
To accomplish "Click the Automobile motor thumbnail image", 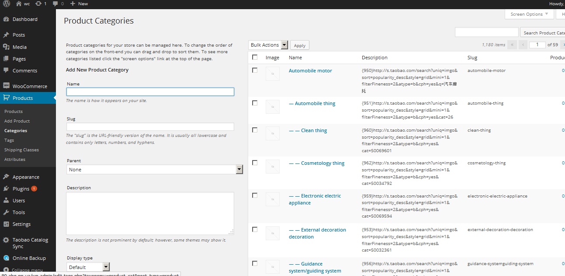I will tap(272, 74).
